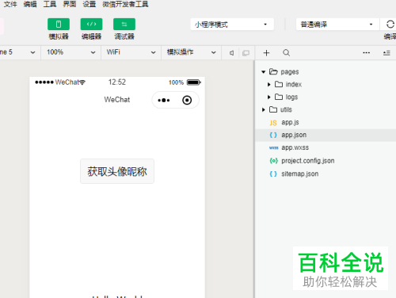
Task: Open the 界面 menu
Action: [70, 4]
